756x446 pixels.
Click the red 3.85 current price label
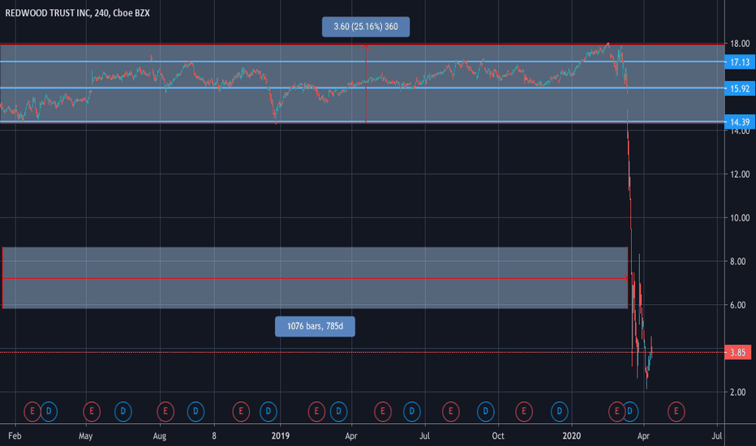(737, 353)
